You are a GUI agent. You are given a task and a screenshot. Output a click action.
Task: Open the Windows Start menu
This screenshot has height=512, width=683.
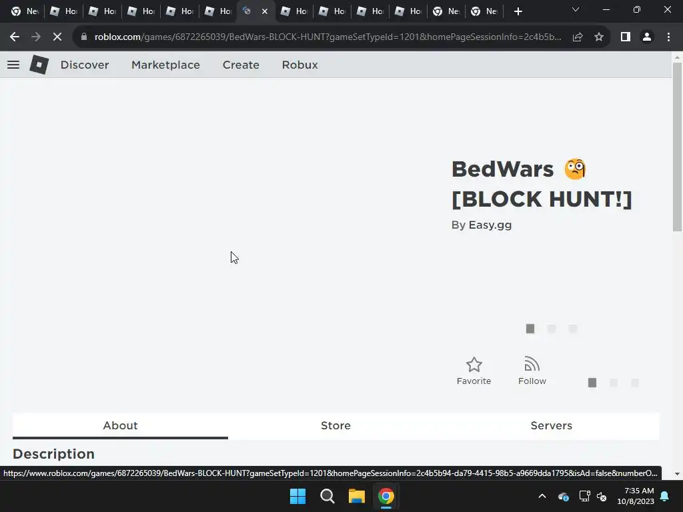click(x=298, y=496)
